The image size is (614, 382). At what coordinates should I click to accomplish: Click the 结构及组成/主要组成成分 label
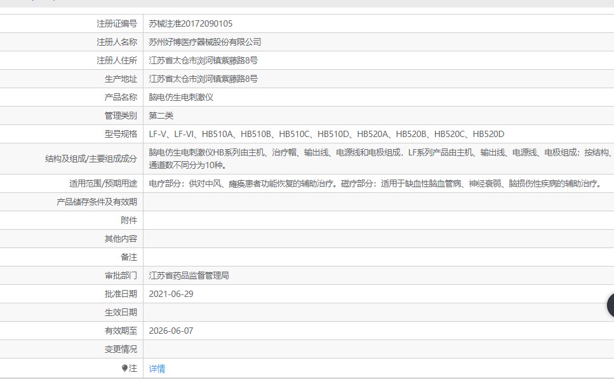point(91,159)
